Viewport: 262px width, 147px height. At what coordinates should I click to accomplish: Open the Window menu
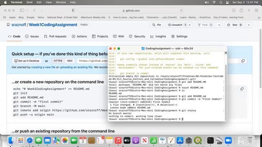click(61, 2)
